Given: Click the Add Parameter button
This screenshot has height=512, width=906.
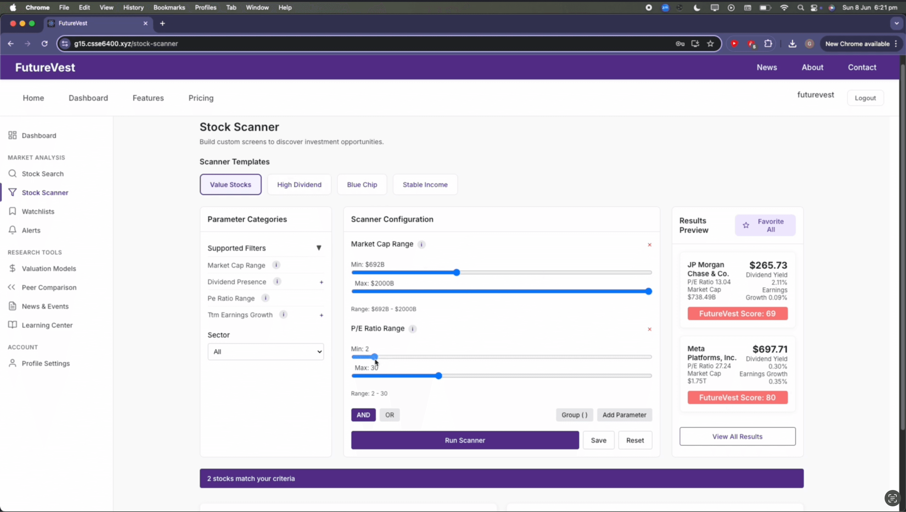Looking at the screenshot, I should 624,415.
